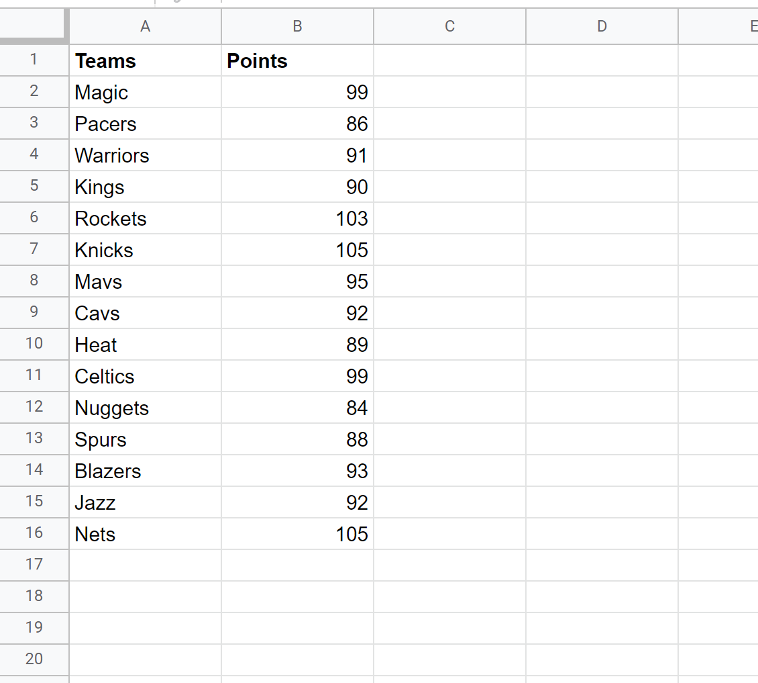
Task: Select column D header
Action: point(602,26)
